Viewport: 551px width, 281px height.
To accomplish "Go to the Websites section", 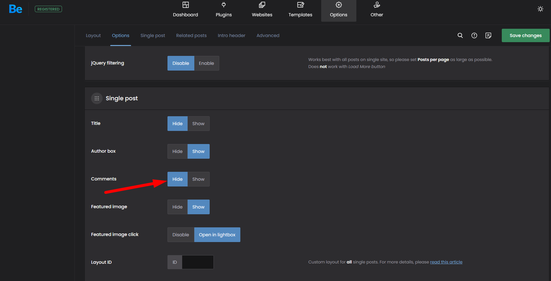I will click(x=262, y=10).
